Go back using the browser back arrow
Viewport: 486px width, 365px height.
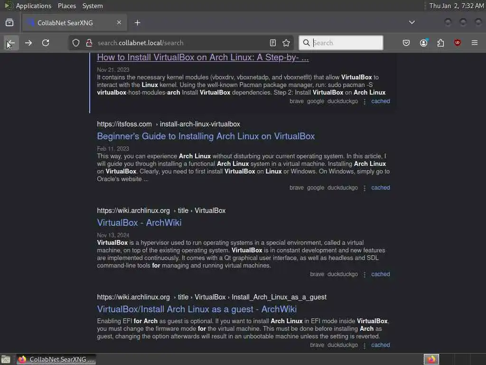point(11,43)
